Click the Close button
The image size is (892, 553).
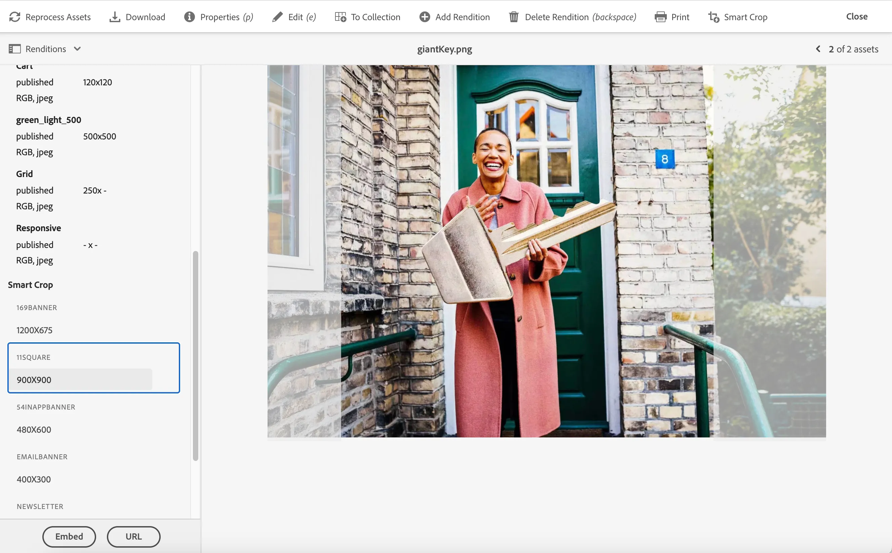tap(856, 16)
